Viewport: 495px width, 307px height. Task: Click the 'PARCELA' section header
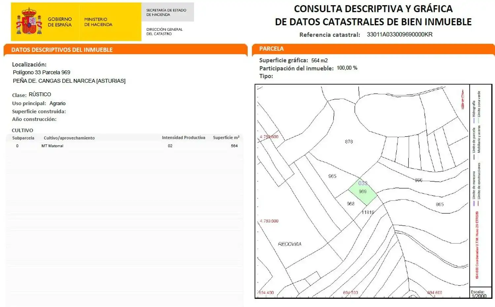click(x=271, y=49)
